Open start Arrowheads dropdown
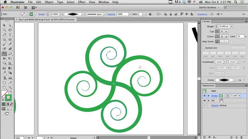Image resolution: width=248 pixels, height=139 pixels. (225, 62)
